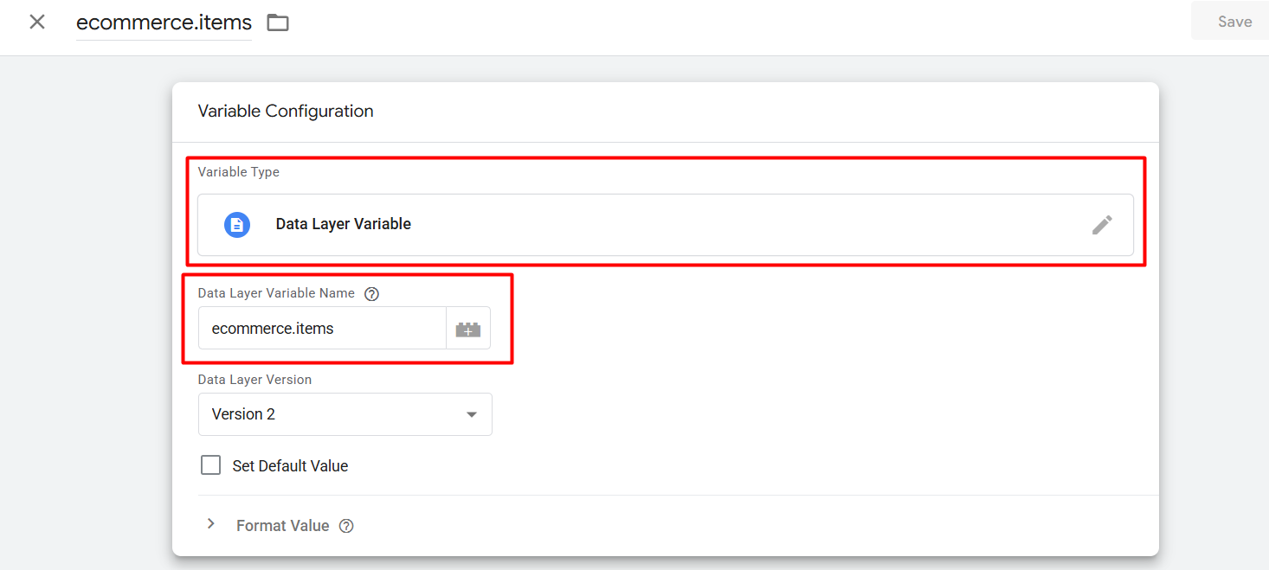Click the Set Default Value label text
The image size is (1269, 570).
[x=290, y=466]
